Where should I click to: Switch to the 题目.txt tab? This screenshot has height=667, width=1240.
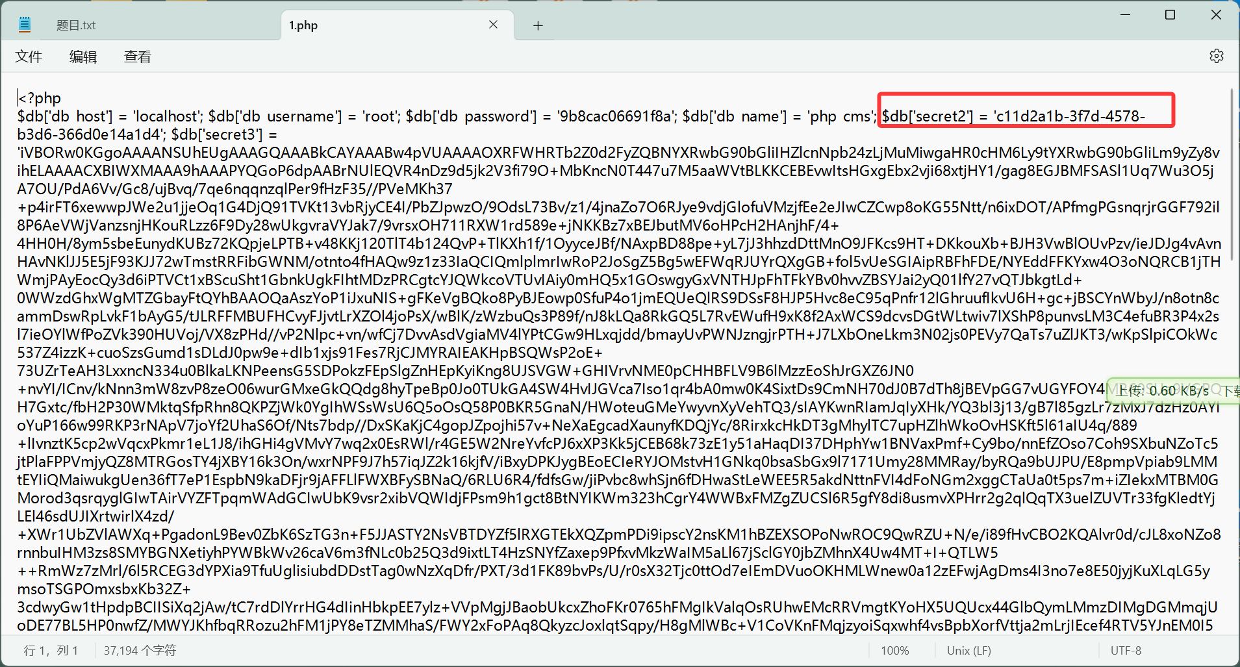76,25
